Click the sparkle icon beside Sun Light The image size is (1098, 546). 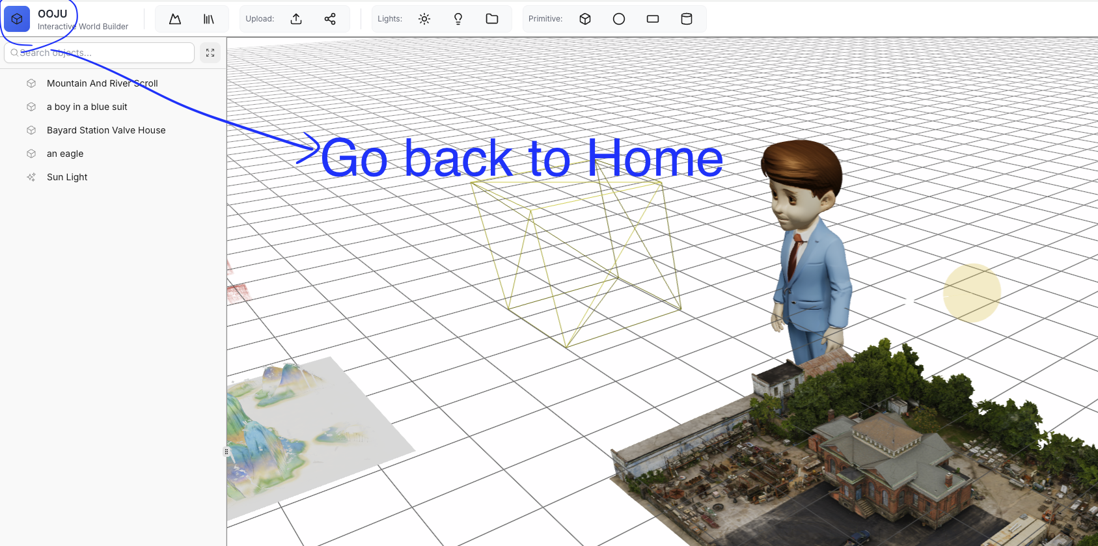[x=31, y=177]
